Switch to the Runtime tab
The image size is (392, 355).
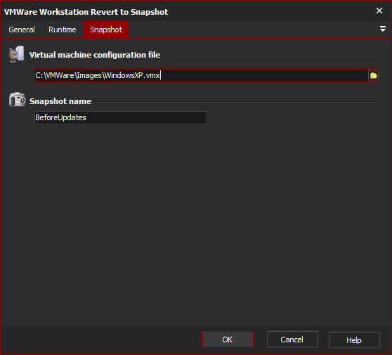(63, 30)
